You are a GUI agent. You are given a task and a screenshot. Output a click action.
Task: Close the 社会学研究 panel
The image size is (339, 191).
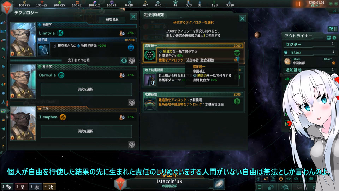pos(242,19)
